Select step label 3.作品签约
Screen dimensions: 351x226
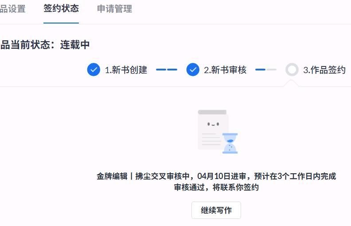324,70
